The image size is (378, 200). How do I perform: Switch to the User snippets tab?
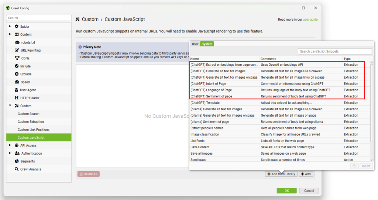pyautogui.click(x=195, y=44)
